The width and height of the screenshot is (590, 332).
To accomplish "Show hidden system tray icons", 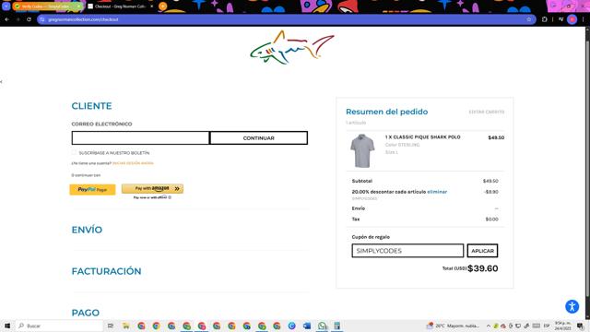I will pos(489,326).
